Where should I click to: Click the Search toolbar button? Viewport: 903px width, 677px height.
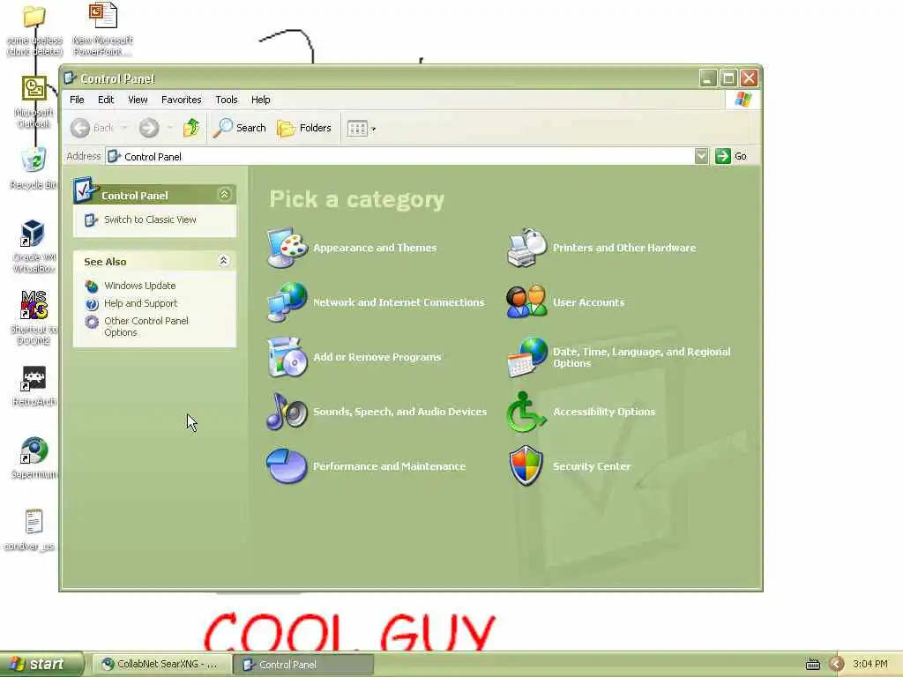click(240, 128)
